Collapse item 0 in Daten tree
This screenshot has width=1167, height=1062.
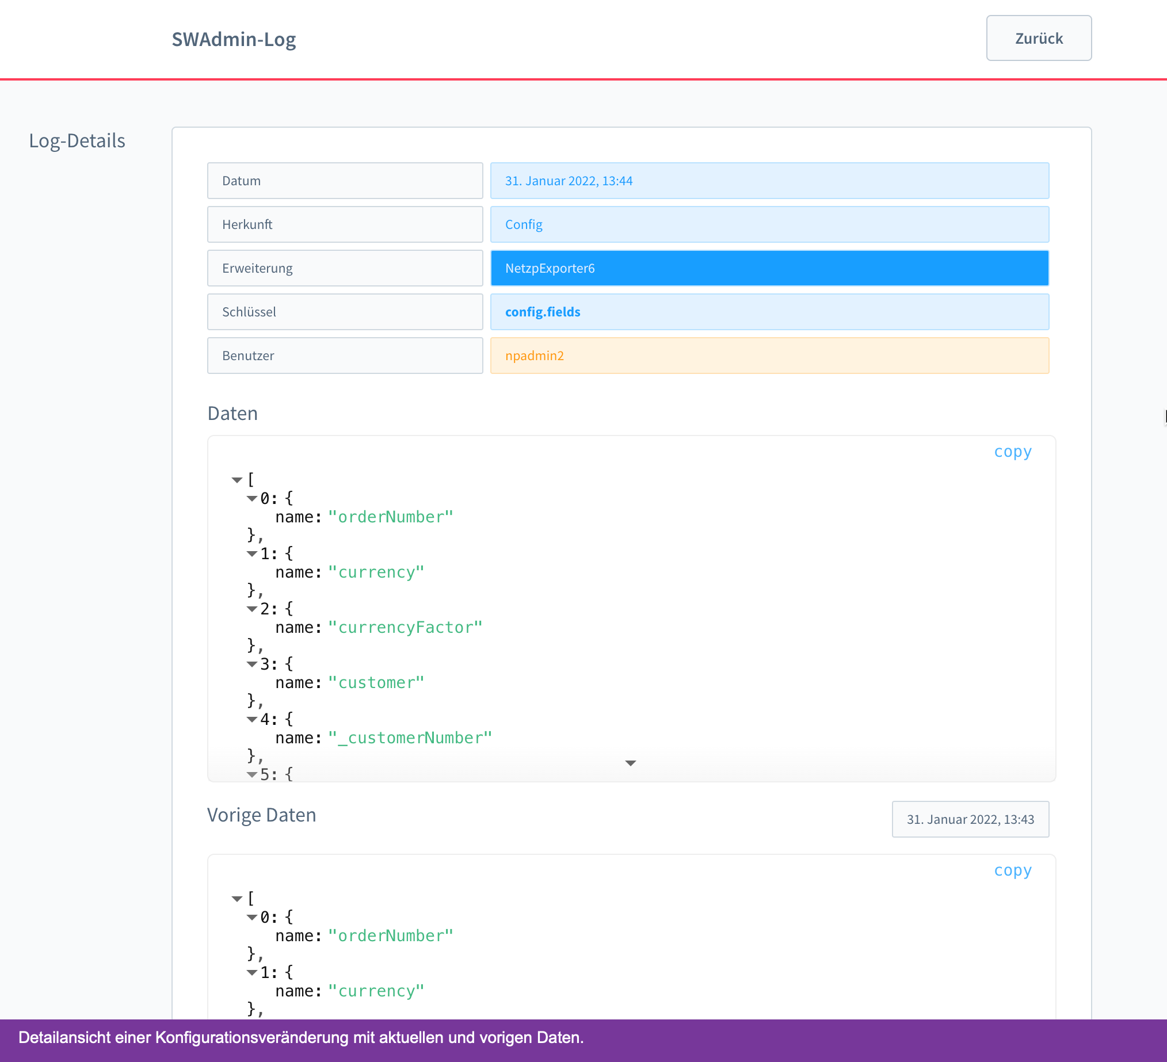click(252, 498)
